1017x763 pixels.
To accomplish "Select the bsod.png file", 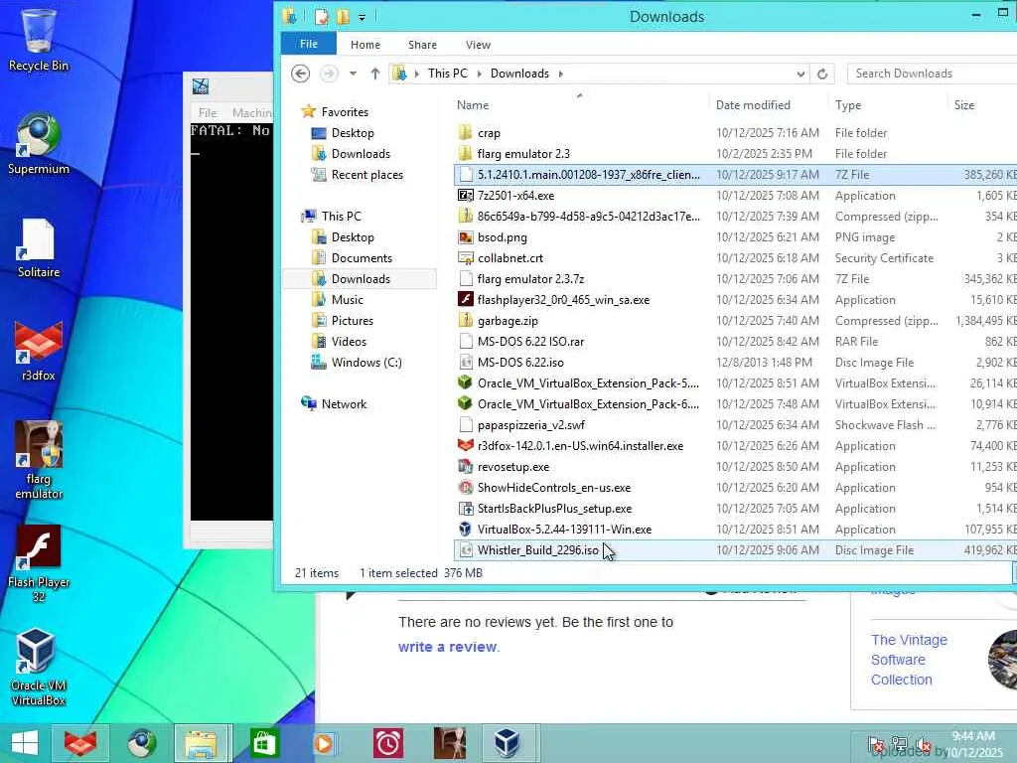I will 502,237.
